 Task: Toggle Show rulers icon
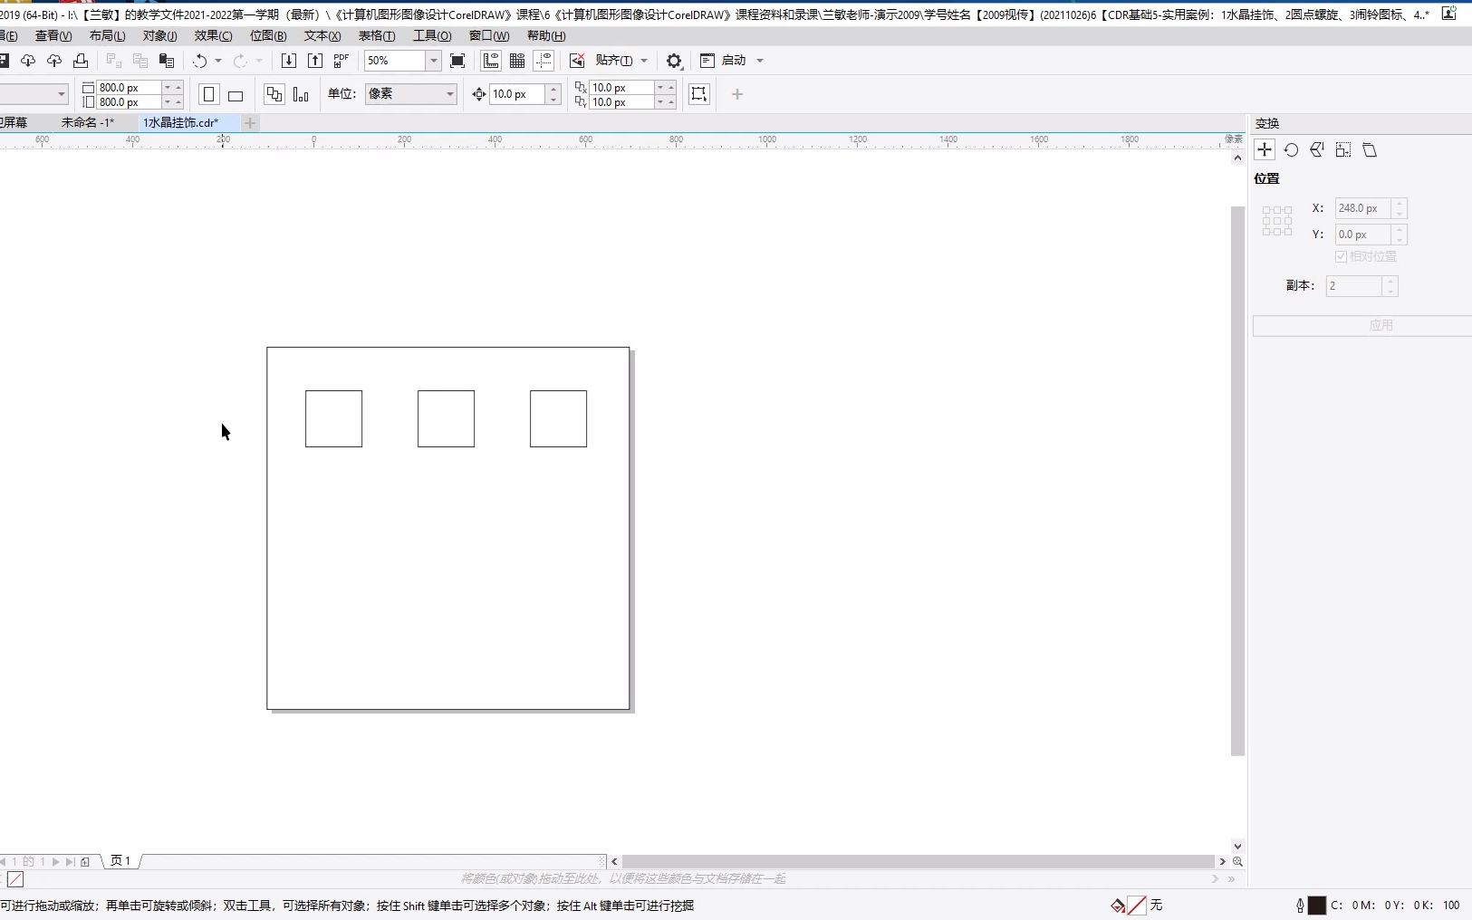[x=491, y=61]
